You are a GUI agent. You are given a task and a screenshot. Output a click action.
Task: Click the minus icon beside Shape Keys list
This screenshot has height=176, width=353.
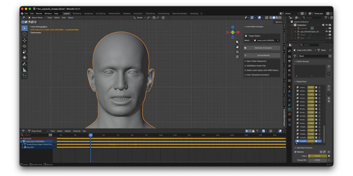coord(329,90)
